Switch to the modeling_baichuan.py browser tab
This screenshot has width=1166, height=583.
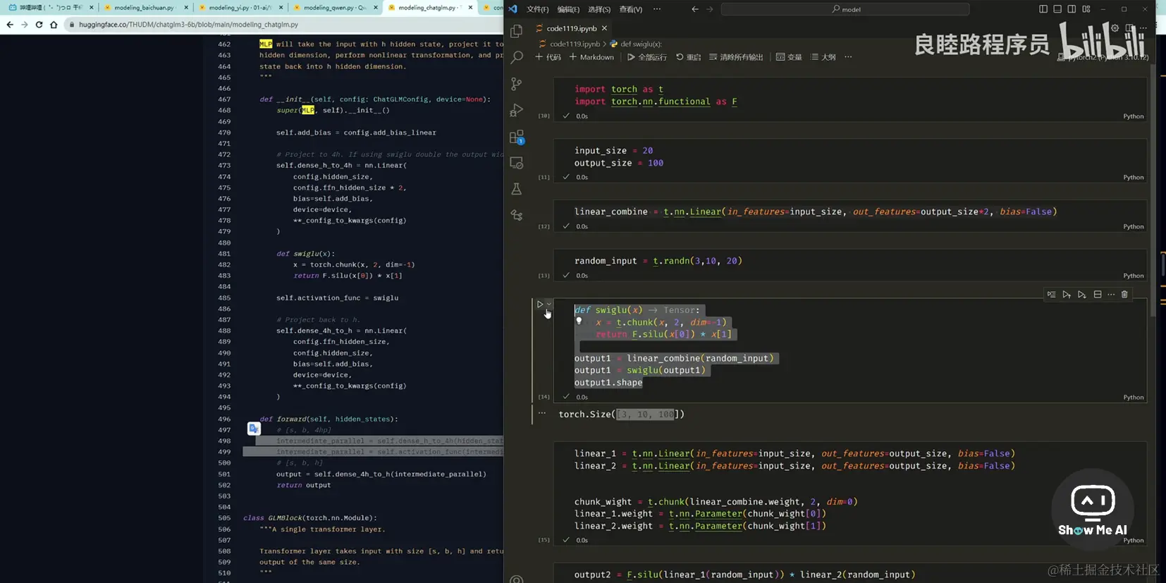[144, 8]
